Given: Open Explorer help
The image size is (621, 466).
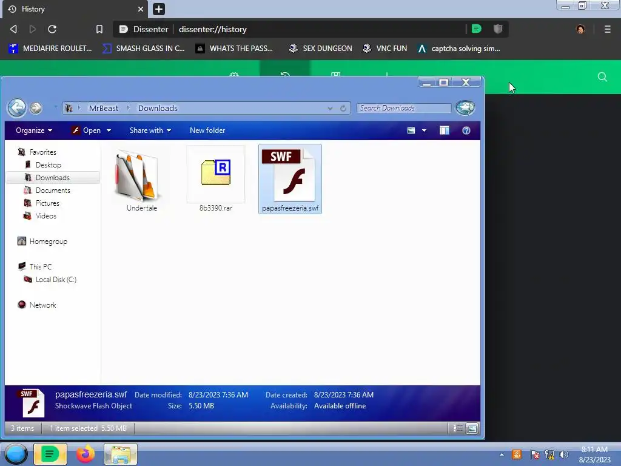Looking at the screenshot, I should pyautogui.click(x=466, y=130).
